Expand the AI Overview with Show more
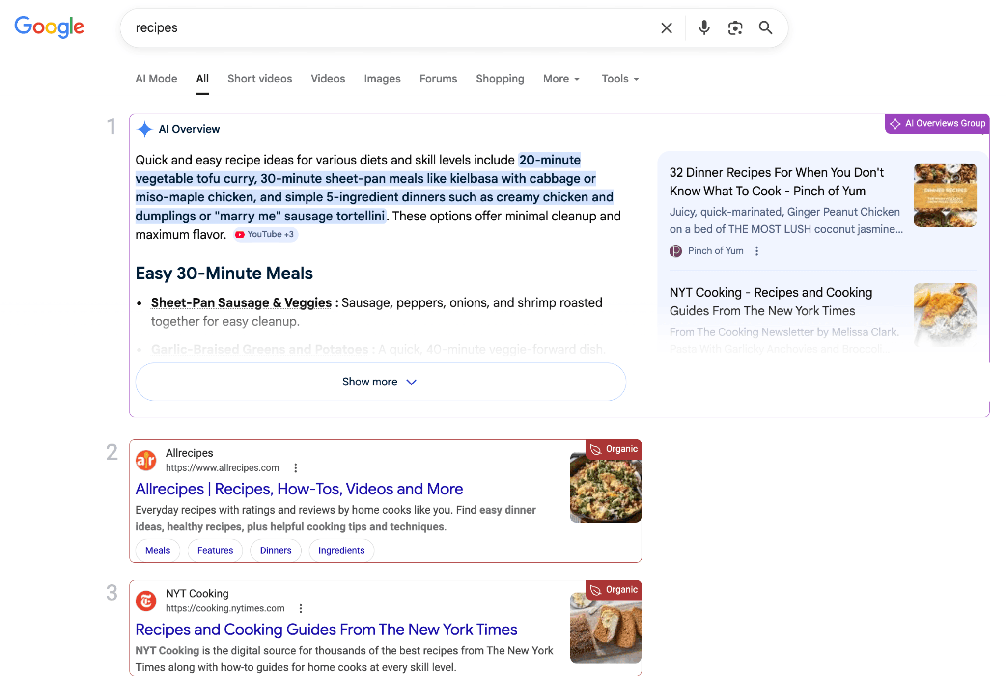This screenshot has width=1006, height=685. click(x=380, y=382)
